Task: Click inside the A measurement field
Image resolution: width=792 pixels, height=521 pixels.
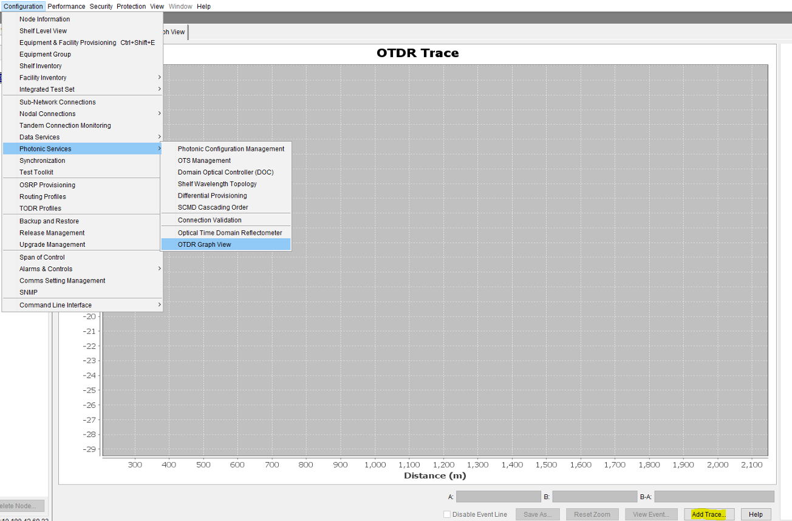Action: click(498, 496)
